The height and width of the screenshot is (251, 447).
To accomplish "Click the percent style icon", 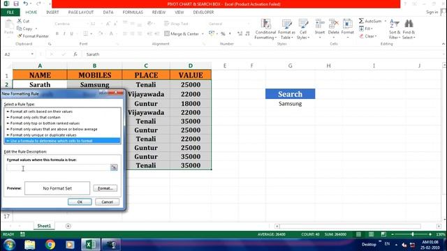I will coord(223,33).
